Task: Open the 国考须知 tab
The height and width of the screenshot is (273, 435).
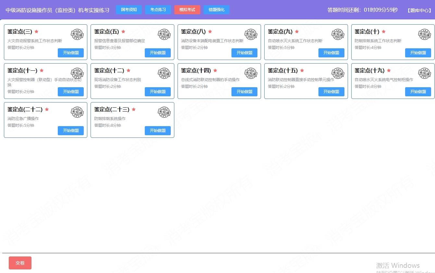Action: coord(129,10)
